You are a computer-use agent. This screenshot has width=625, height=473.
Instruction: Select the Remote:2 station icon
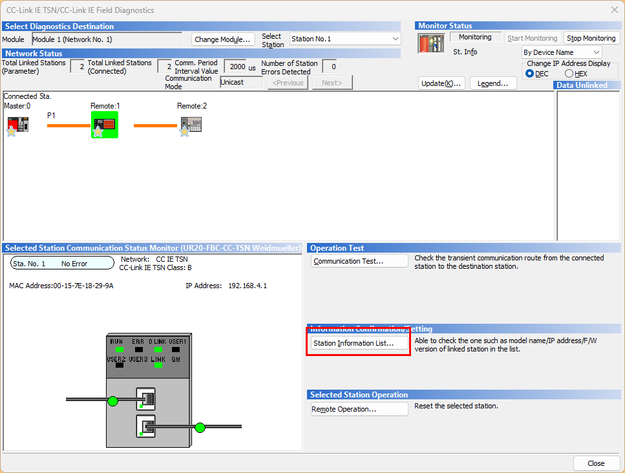click(x=191, y=125)
